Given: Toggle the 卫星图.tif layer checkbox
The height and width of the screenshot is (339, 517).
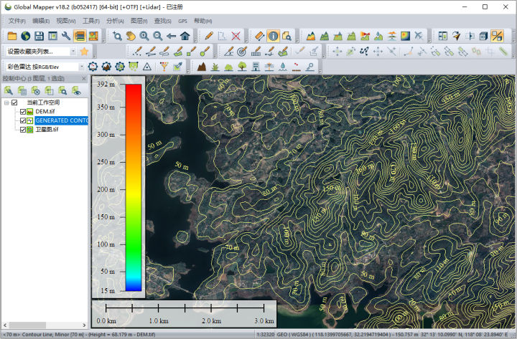Looking at the screenshot, I should click(x=23, y=130).
